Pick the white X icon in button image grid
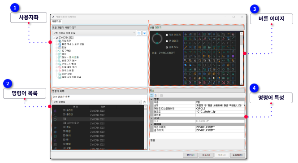The height and width of the screenshot is (163, 298). pos(195,61)
